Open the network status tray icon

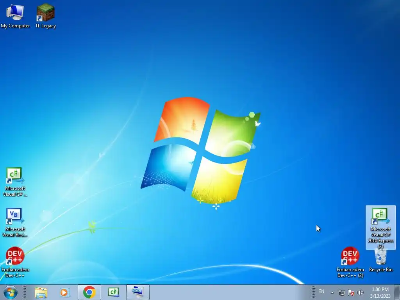coord(341,293)
